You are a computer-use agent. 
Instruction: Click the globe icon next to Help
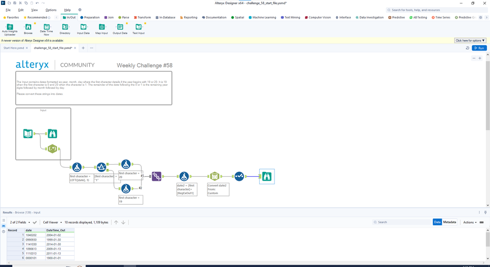point(80,10)
